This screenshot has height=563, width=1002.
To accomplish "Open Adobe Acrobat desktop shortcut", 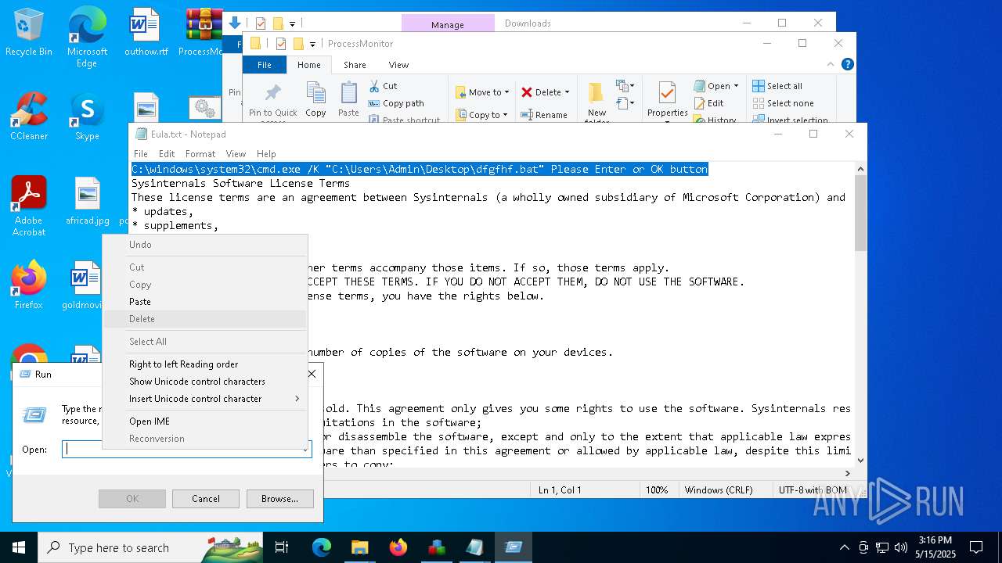I will tap(29, 206).
